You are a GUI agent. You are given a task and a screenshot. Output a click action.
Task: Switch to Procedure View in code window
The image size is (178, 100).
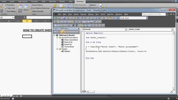pos(82,91)
